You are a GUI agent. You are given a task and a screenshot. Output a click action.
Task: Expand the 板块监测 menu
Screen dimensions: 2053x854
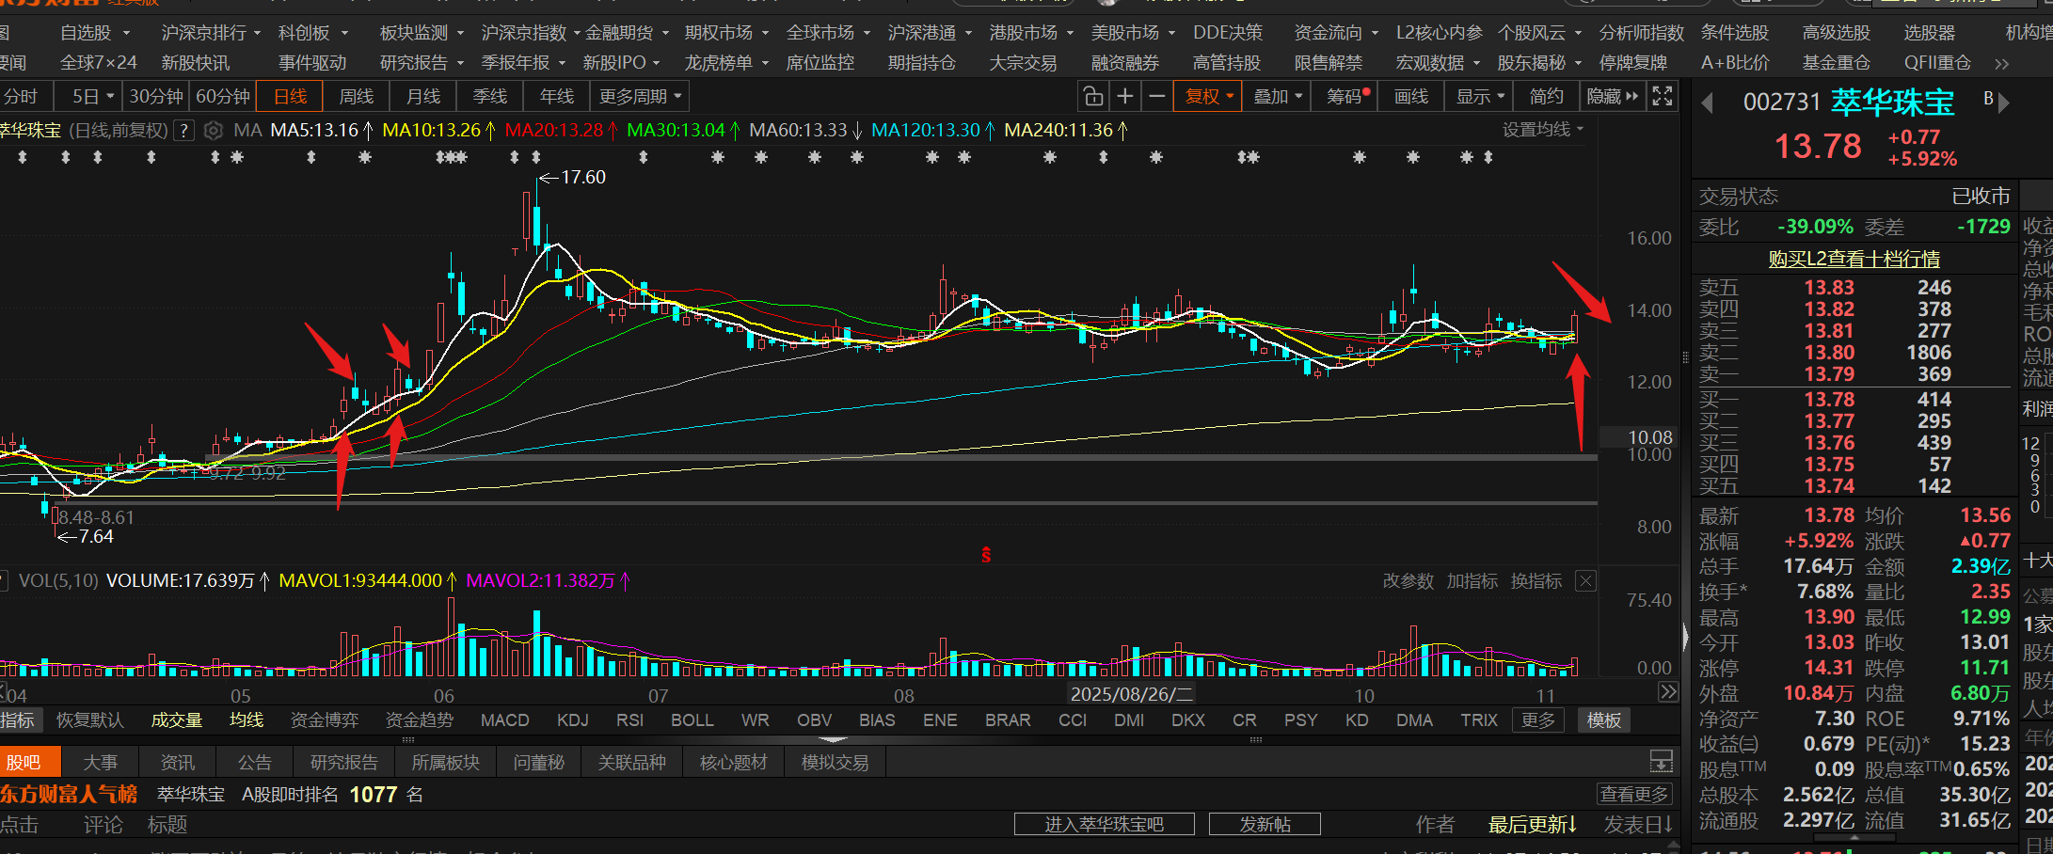coord(422,33)
